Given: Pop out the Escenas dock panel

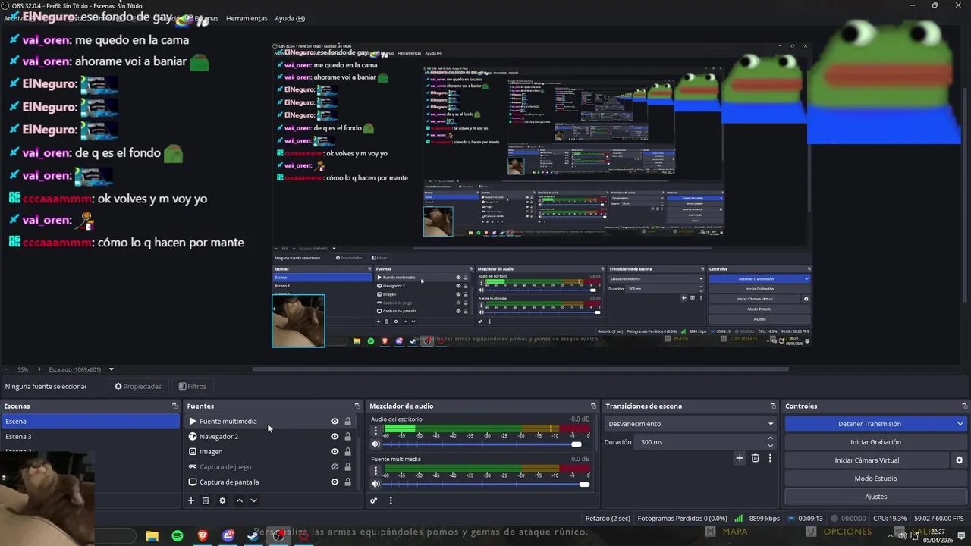Looking at the screenshot, I should click(x=174, y=406).
